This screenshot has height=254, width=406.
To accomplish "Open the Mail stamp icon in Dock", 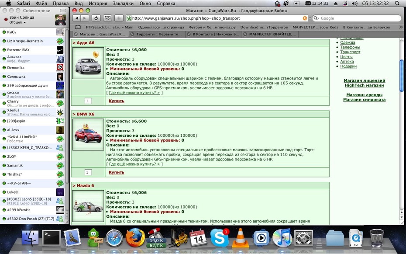I will (x=72, y=237).
